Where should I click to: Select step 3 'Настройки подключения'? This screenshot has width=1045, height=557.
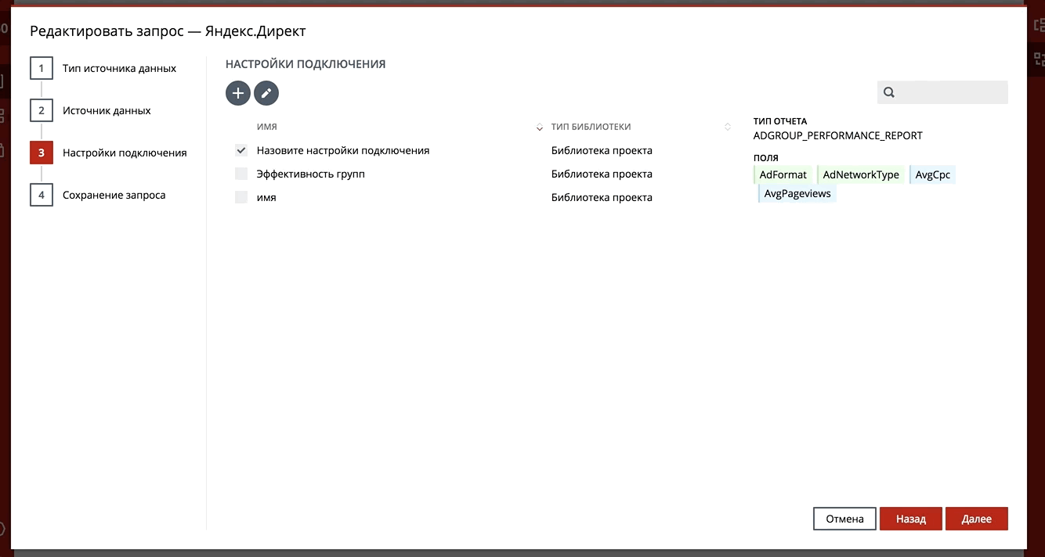[x=109, y=153]
